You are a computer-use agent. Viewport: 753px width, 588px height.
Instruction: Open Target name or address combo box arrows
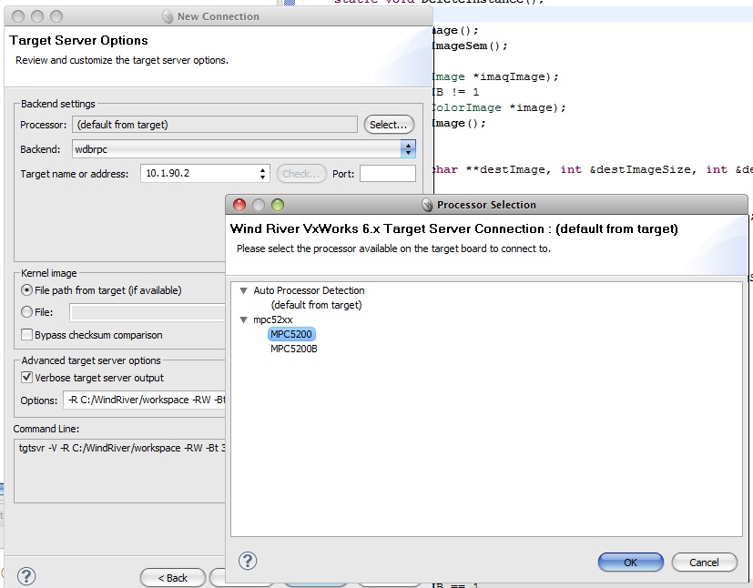pyautogui.click(x=262, y=173)
